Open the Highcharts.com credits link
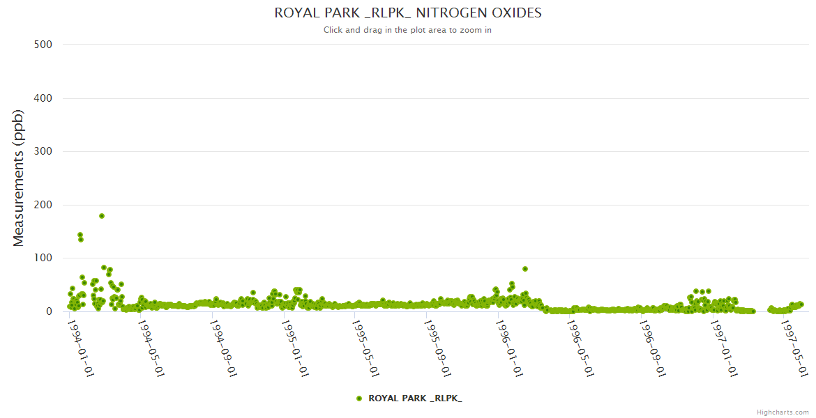The height and width of the screenshot is (418, 816). (x=783, y=412)
